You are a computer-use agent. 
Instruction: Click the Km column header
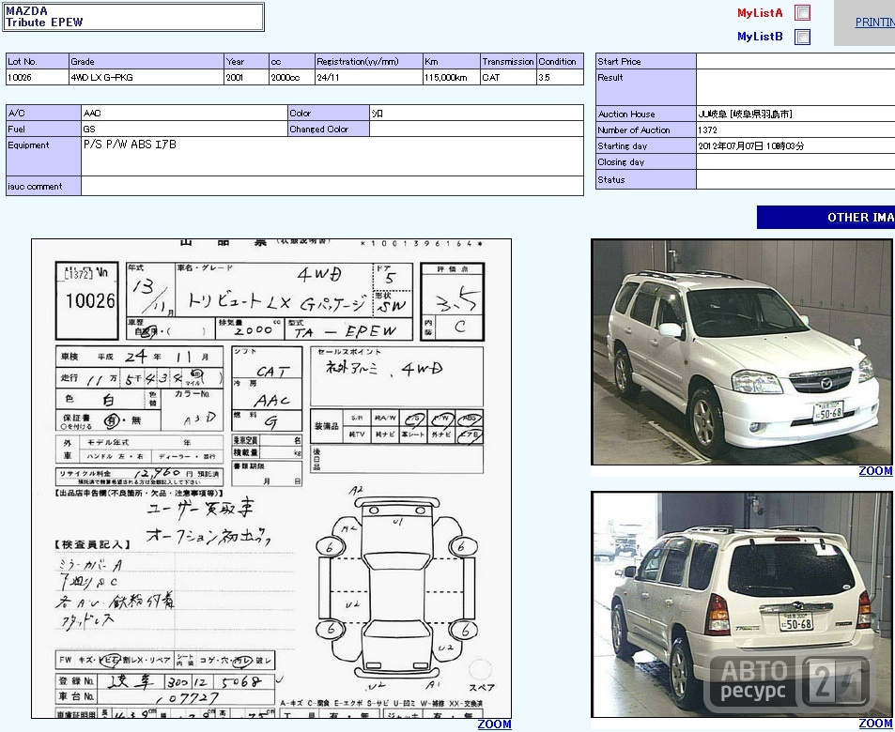452,62
